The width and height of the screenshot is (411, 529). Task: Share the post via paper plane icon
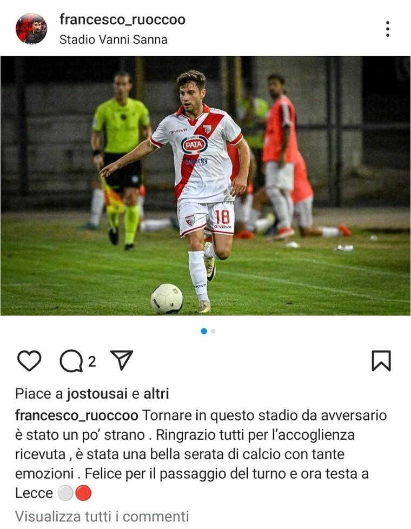point(122,360)
